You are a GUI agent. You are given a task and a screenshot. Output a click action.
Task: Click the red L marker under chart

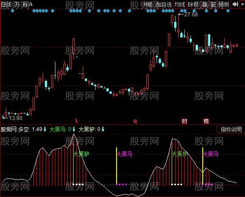(77, 121)
